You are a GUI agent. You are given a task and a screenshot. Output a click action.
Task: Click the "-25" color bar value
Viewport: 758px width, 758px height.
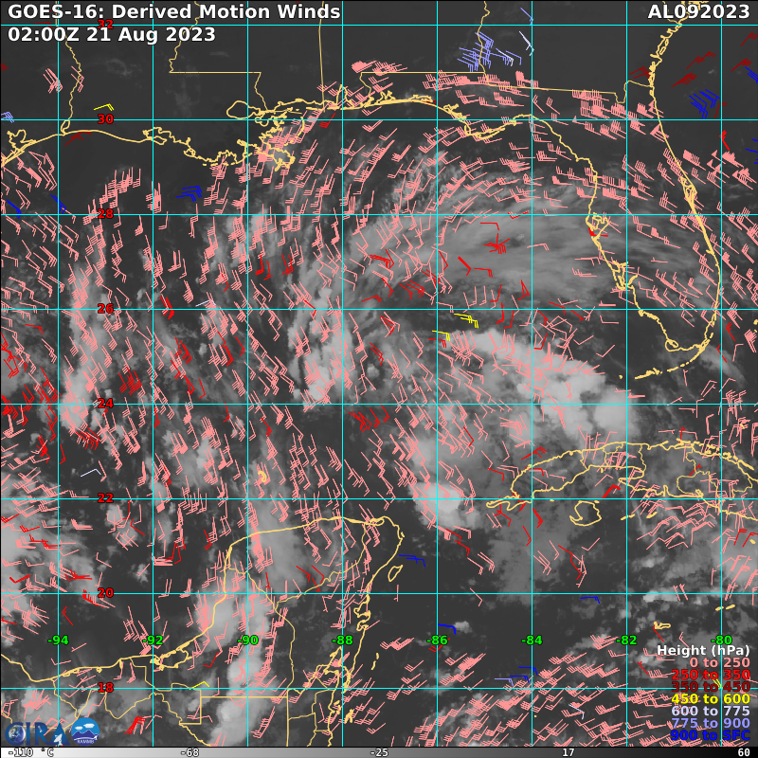pyautogui.click(x=379, y=752)
